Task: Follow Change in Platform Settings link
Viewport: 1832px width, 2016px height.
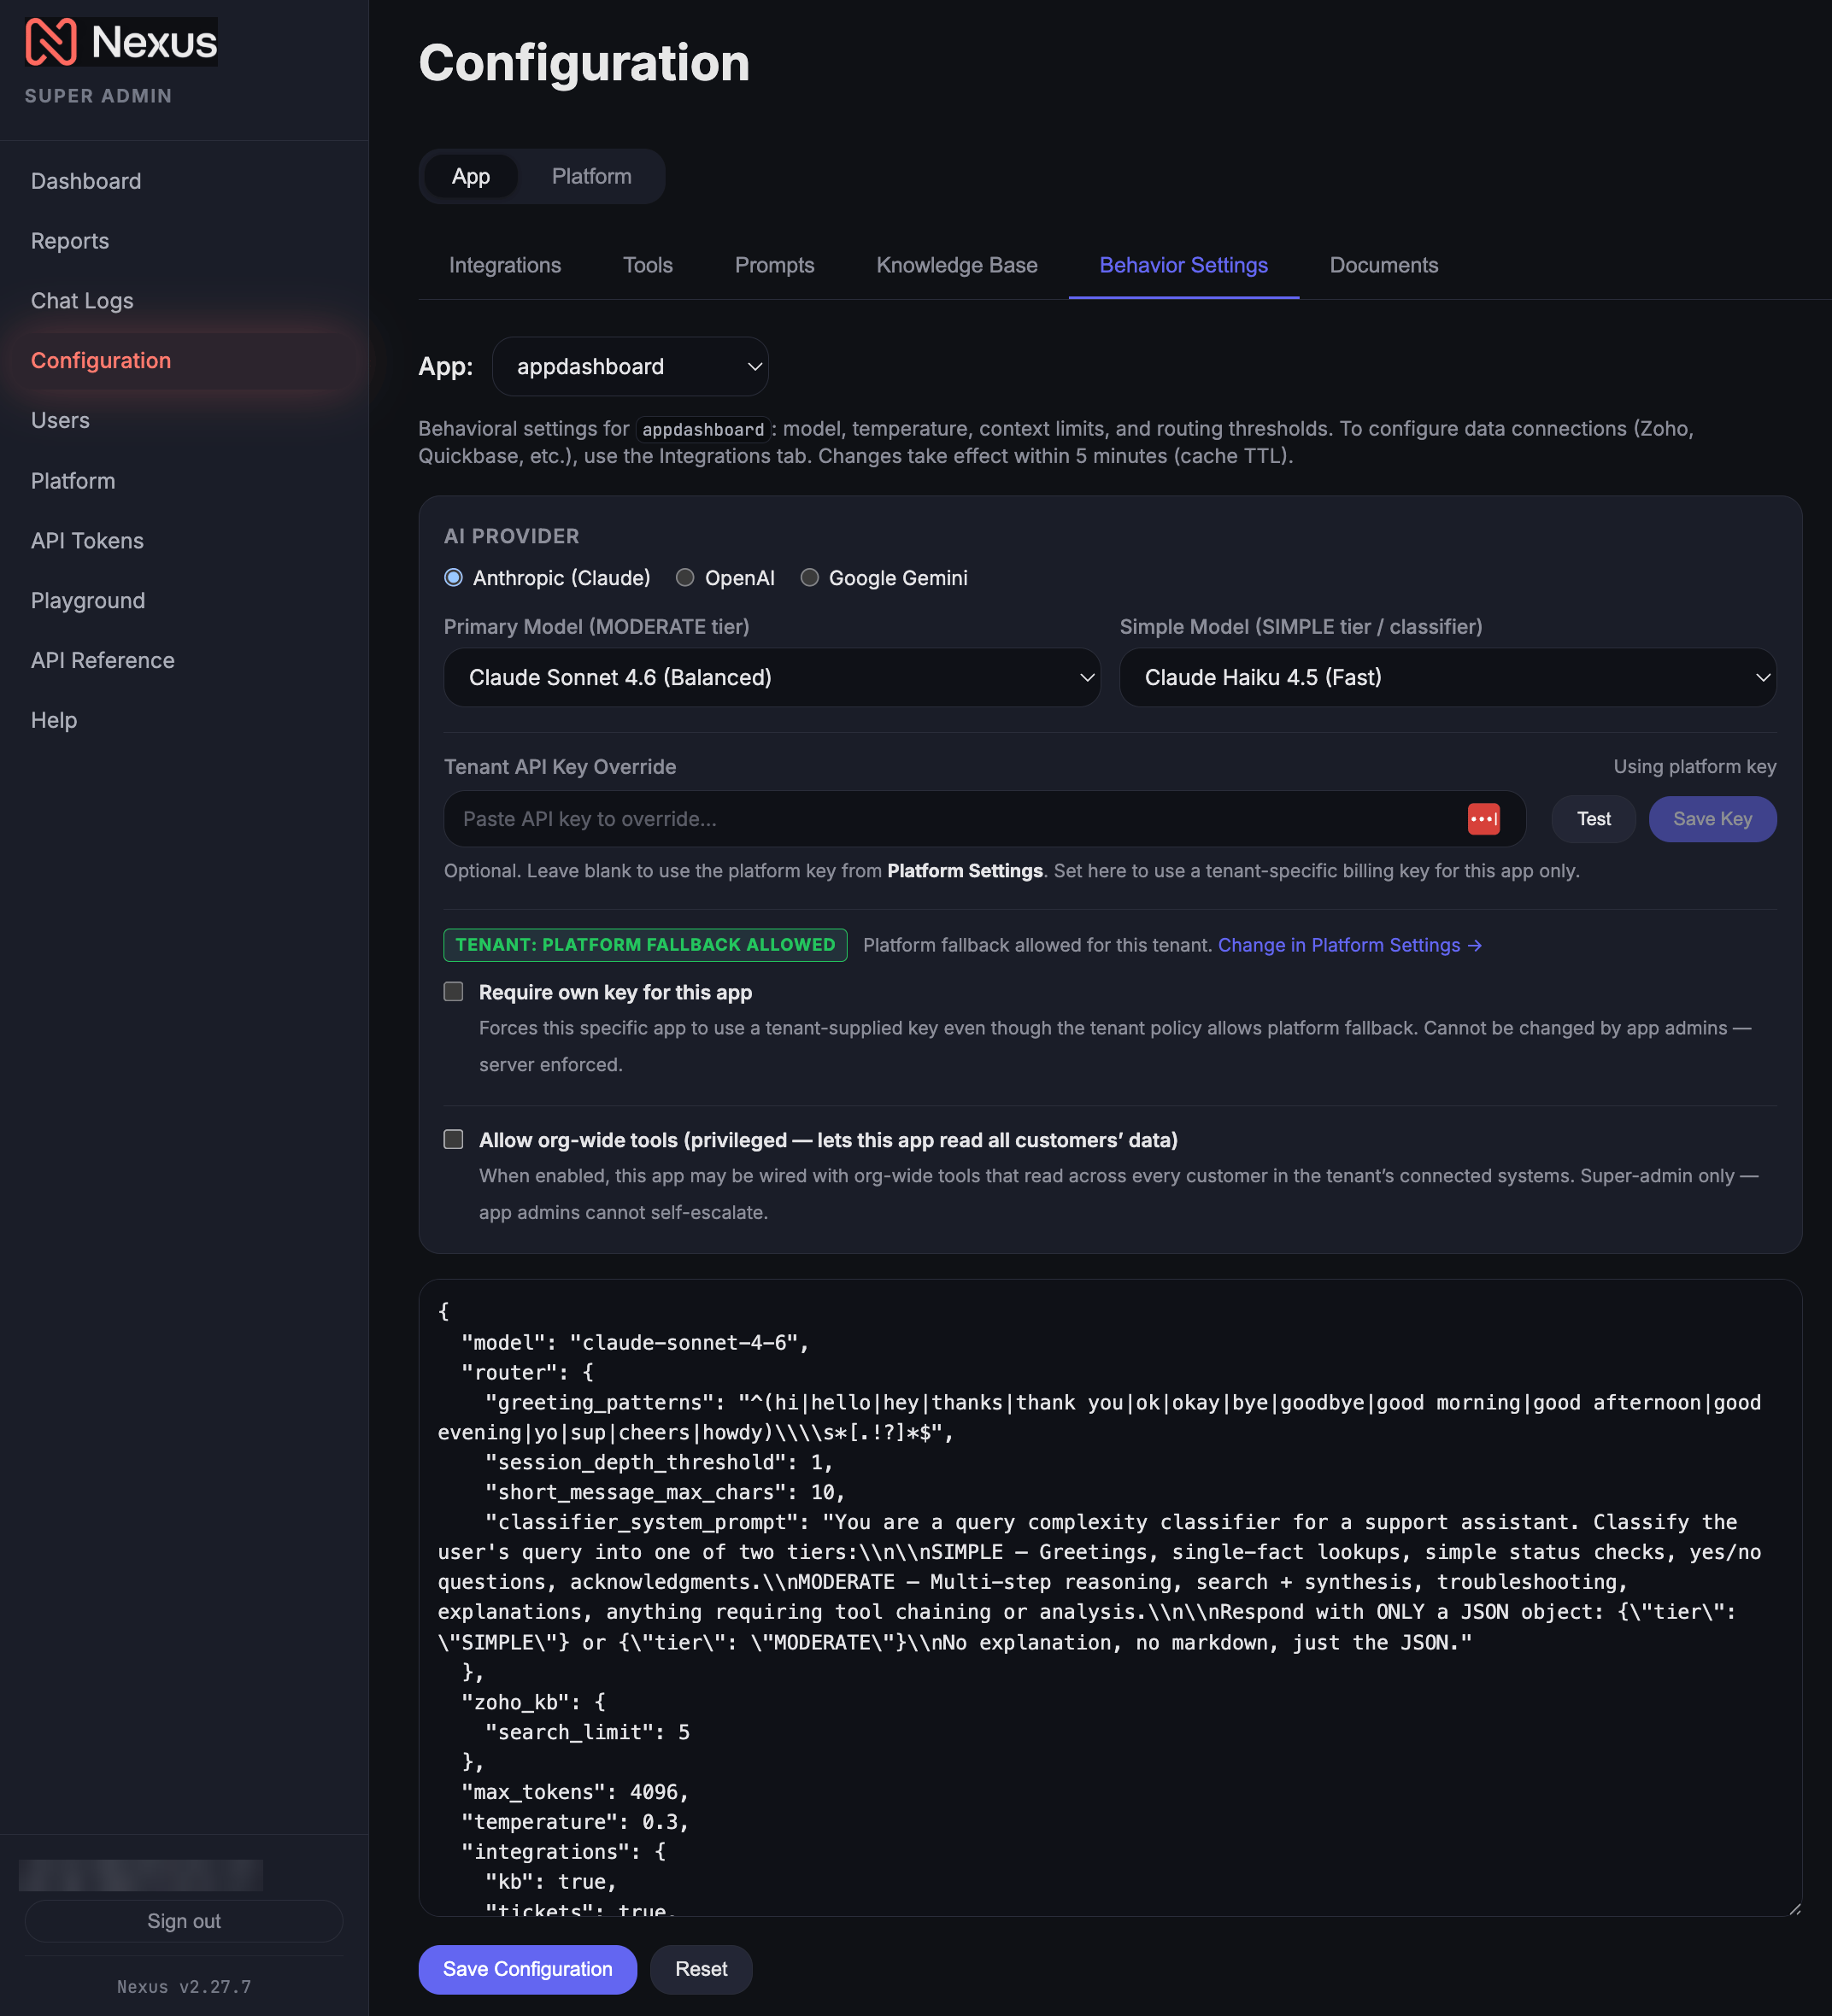Action: pyautogui.click(x=1348, y=945)
